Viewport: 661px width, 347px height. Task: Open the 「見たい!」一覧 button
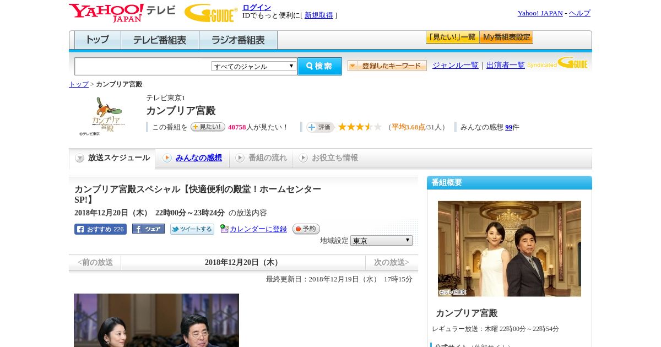pos(452,37)
